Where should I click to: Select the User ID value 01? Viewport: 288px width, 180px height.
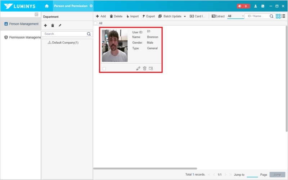(149, 31)
